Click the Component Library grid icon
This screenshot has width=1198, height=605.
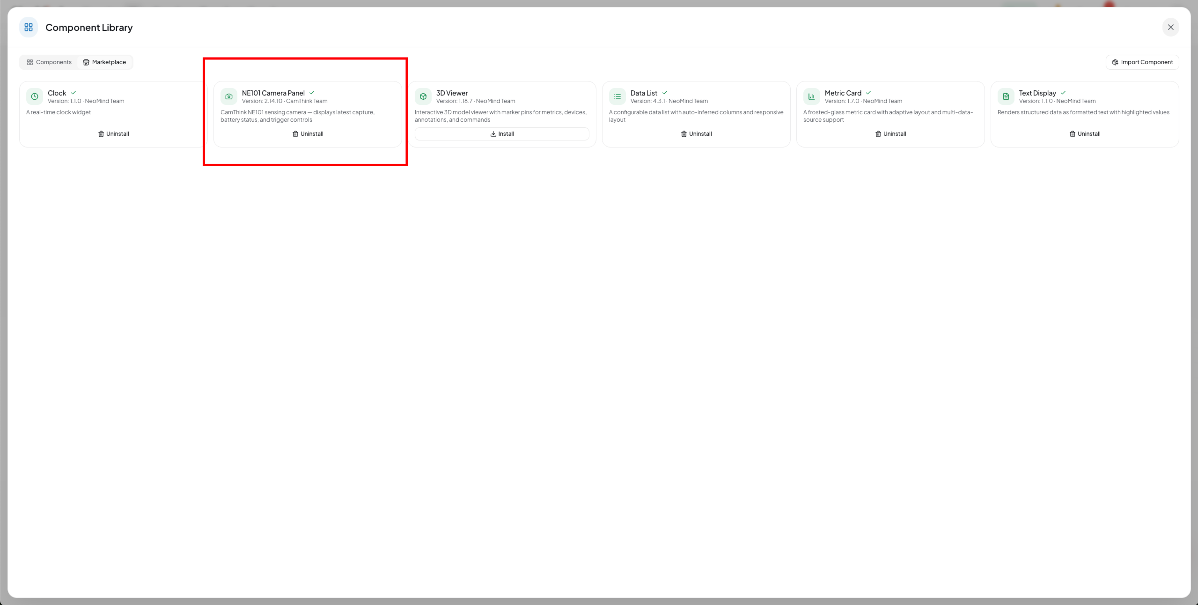pos(29,27)
